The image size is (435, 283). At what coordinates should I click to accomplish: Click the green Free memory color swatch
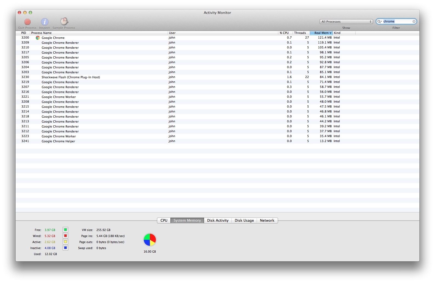point(65,230)
